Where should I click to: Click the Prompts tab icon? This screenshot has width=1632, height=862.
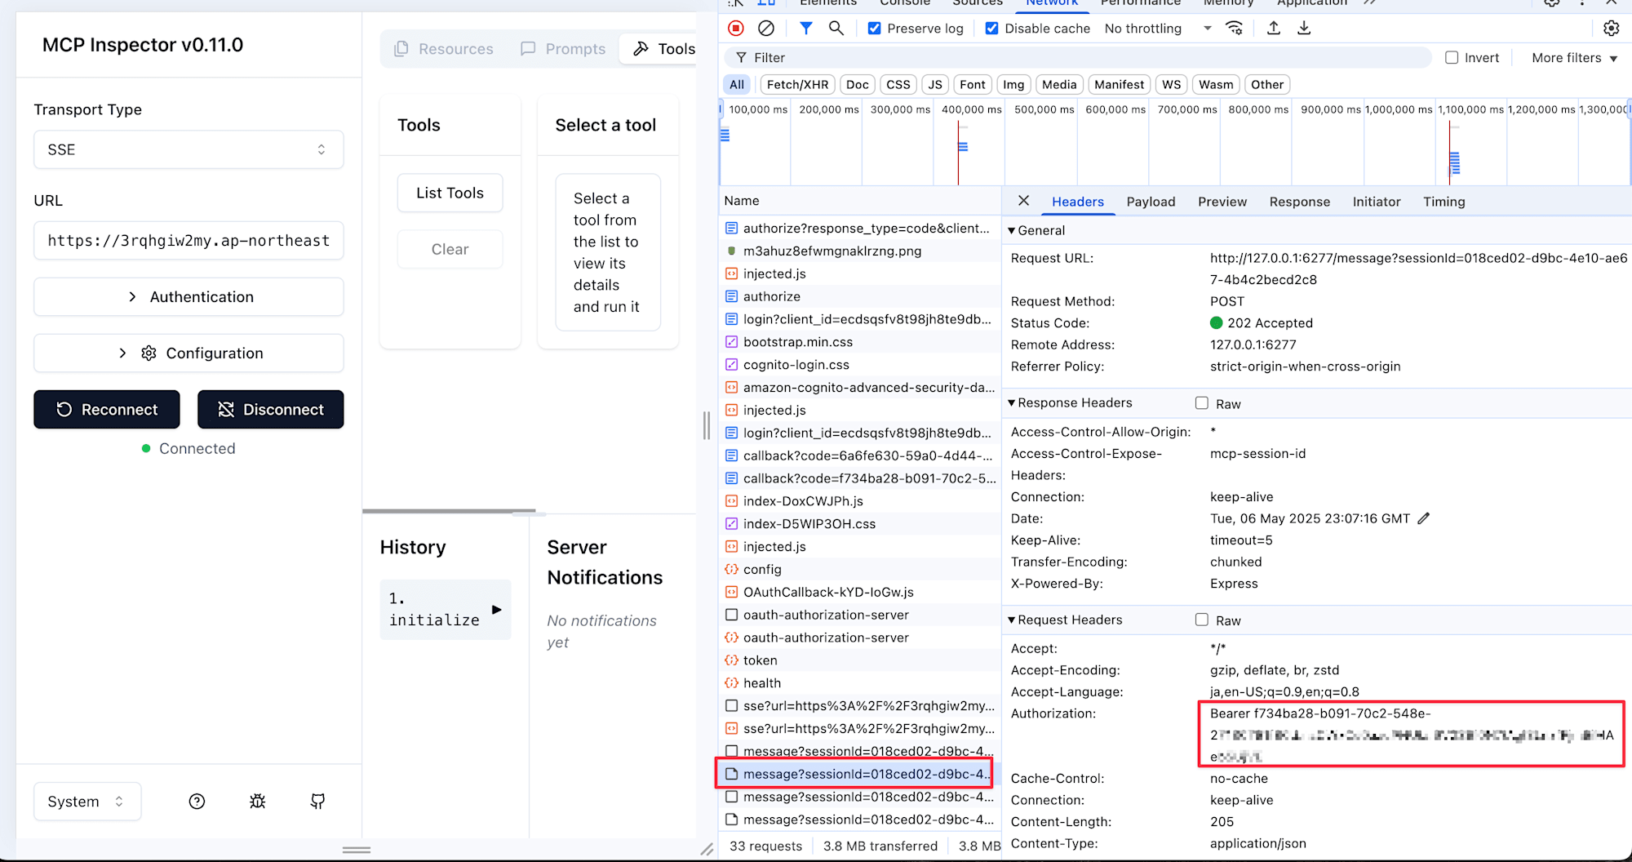pos(529,49)
